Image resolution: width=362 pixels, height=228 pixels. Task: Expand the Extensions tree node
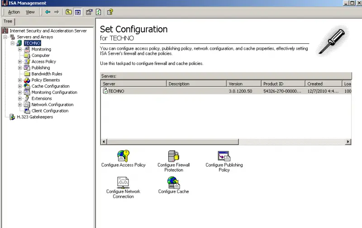point(20,98)
